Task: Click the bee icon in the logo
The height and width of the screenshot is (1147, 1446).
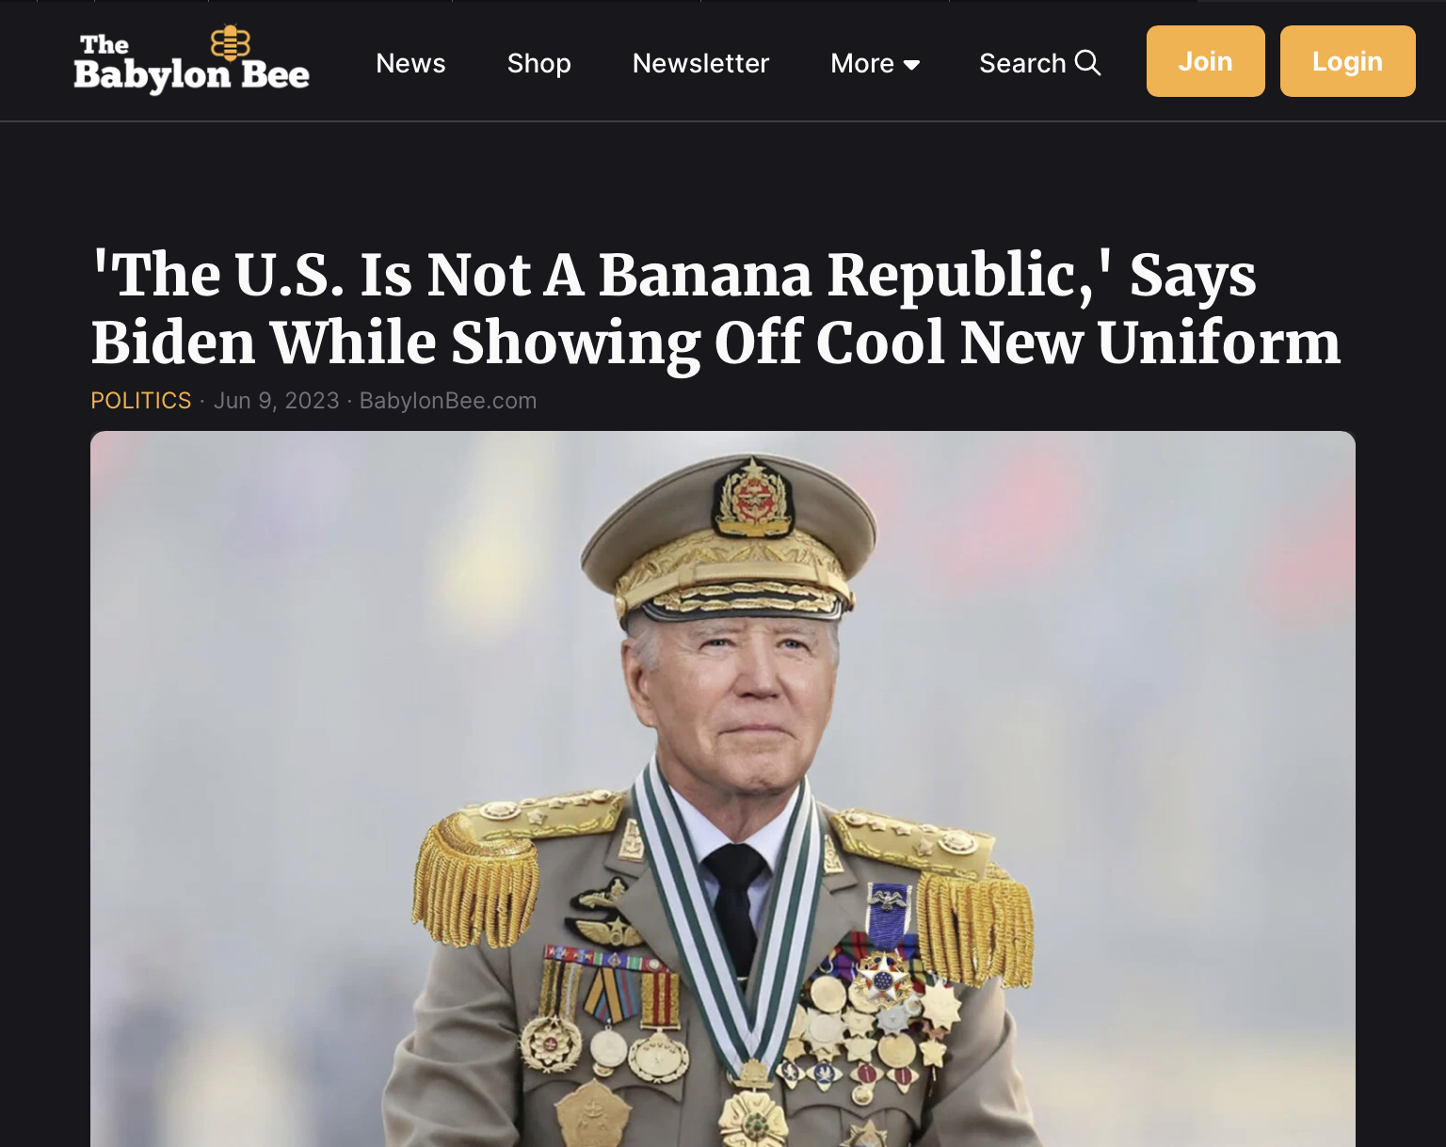Action: 231,43
